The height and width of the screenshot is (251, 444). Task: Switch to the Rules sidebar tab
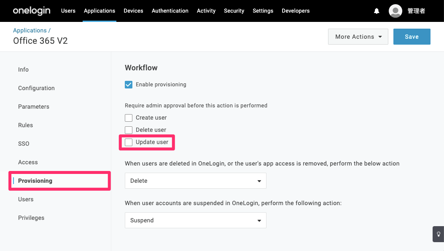pos(25,125)
